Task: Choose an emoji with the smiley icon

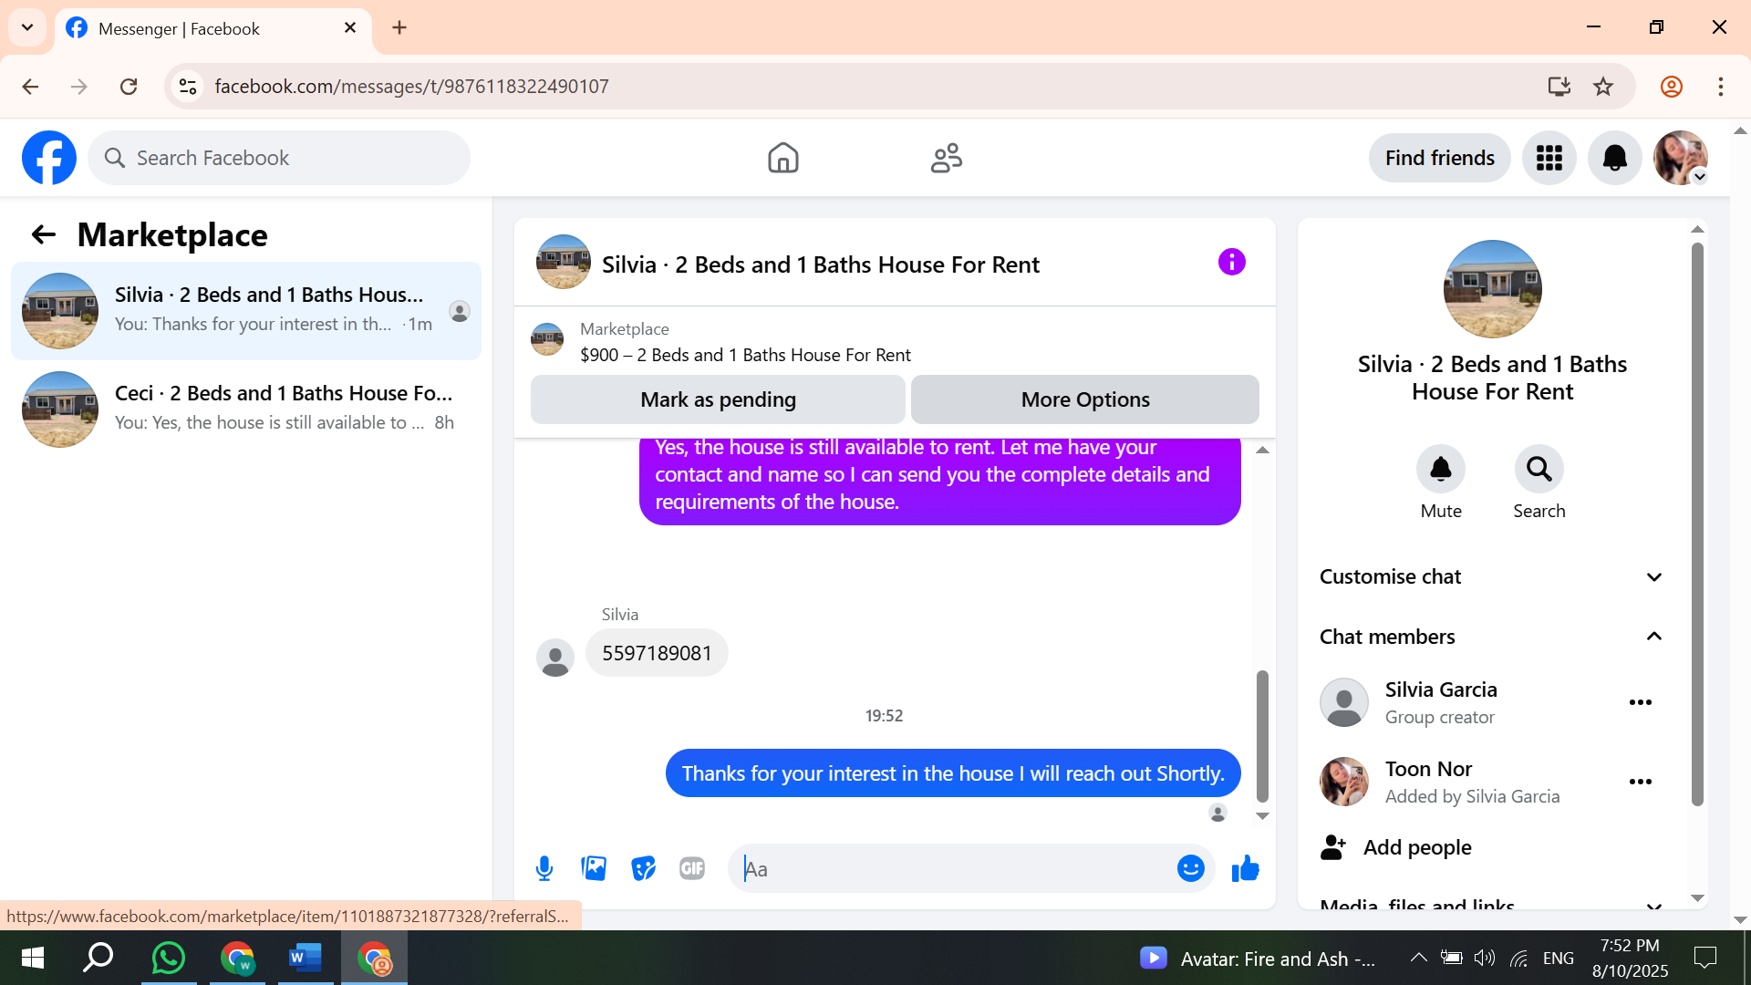Action: tap(1190, 868)
